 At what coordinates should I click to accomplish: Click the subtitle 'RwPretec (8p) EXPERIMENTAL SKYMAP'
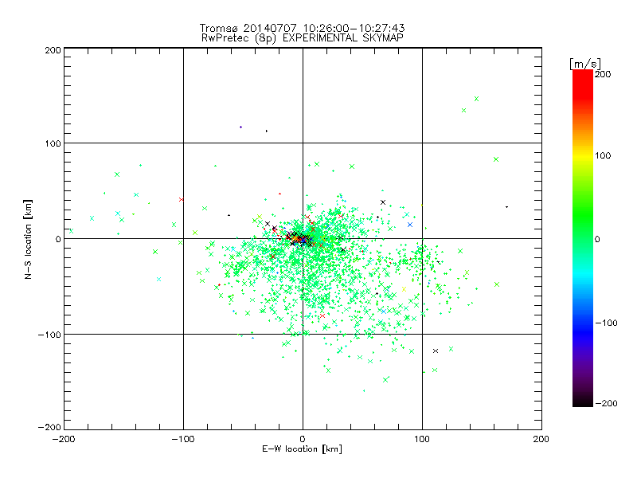tap(303, 38)
